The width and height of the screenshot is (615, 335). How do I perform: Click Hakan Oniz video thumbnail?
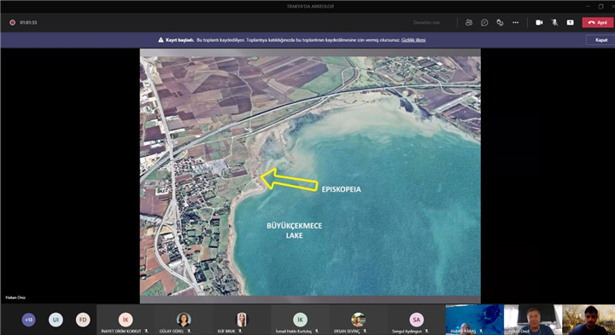point(533,320)
